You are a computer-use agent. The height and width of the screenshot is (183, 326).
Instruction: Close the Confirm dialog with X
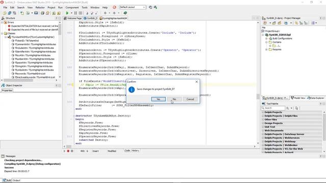pyautogui.click(x=197, y=82)
